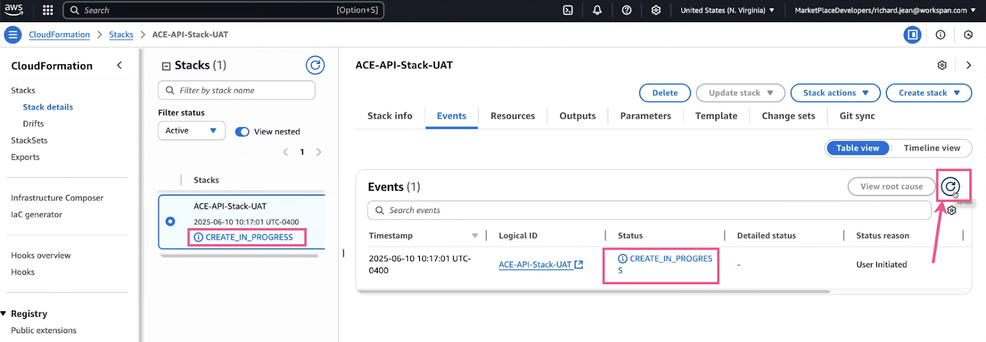Open the Git sync tab
The height and width of the screenshot is (342, 986).
point(857,116)
